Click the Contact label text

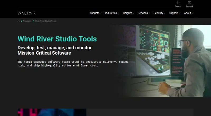pyautogui.click(x=189, y=6)
